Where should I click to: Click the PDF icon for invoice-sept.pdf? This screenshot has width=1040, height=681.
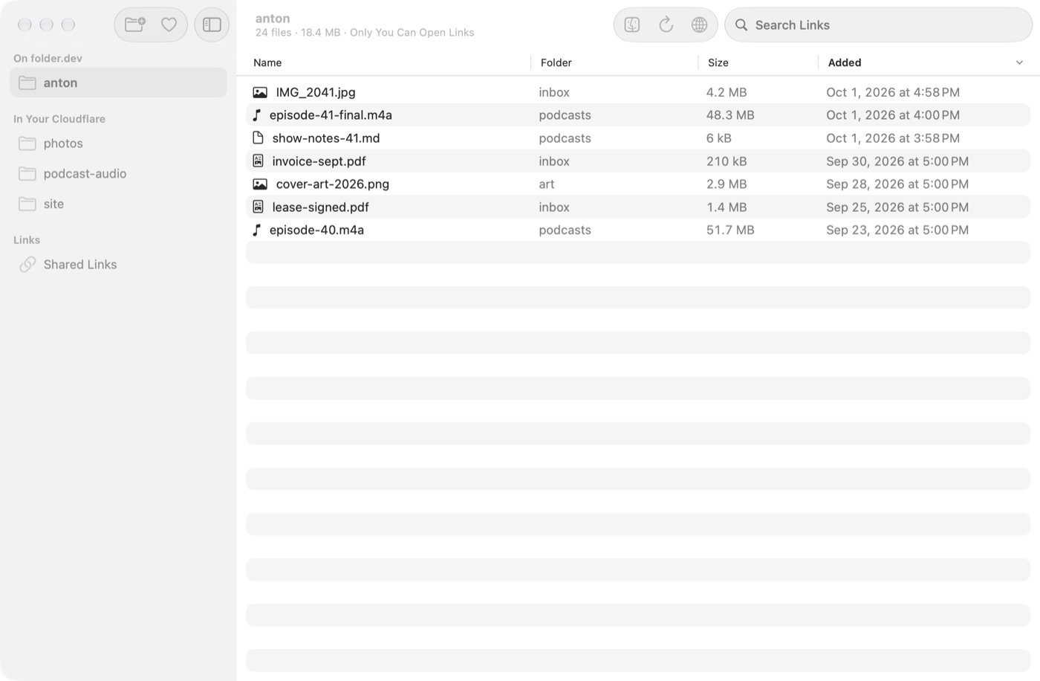(x=258, y=161)
